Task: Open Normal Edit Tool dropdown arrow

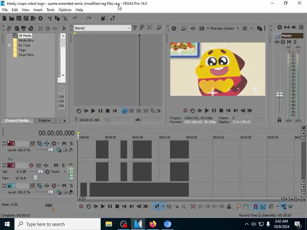Action: click(x=163, y=206)
